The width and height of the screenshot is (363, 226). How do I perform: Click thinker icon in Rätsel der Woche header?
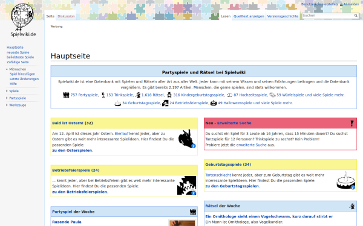click(x=352, y=206)
